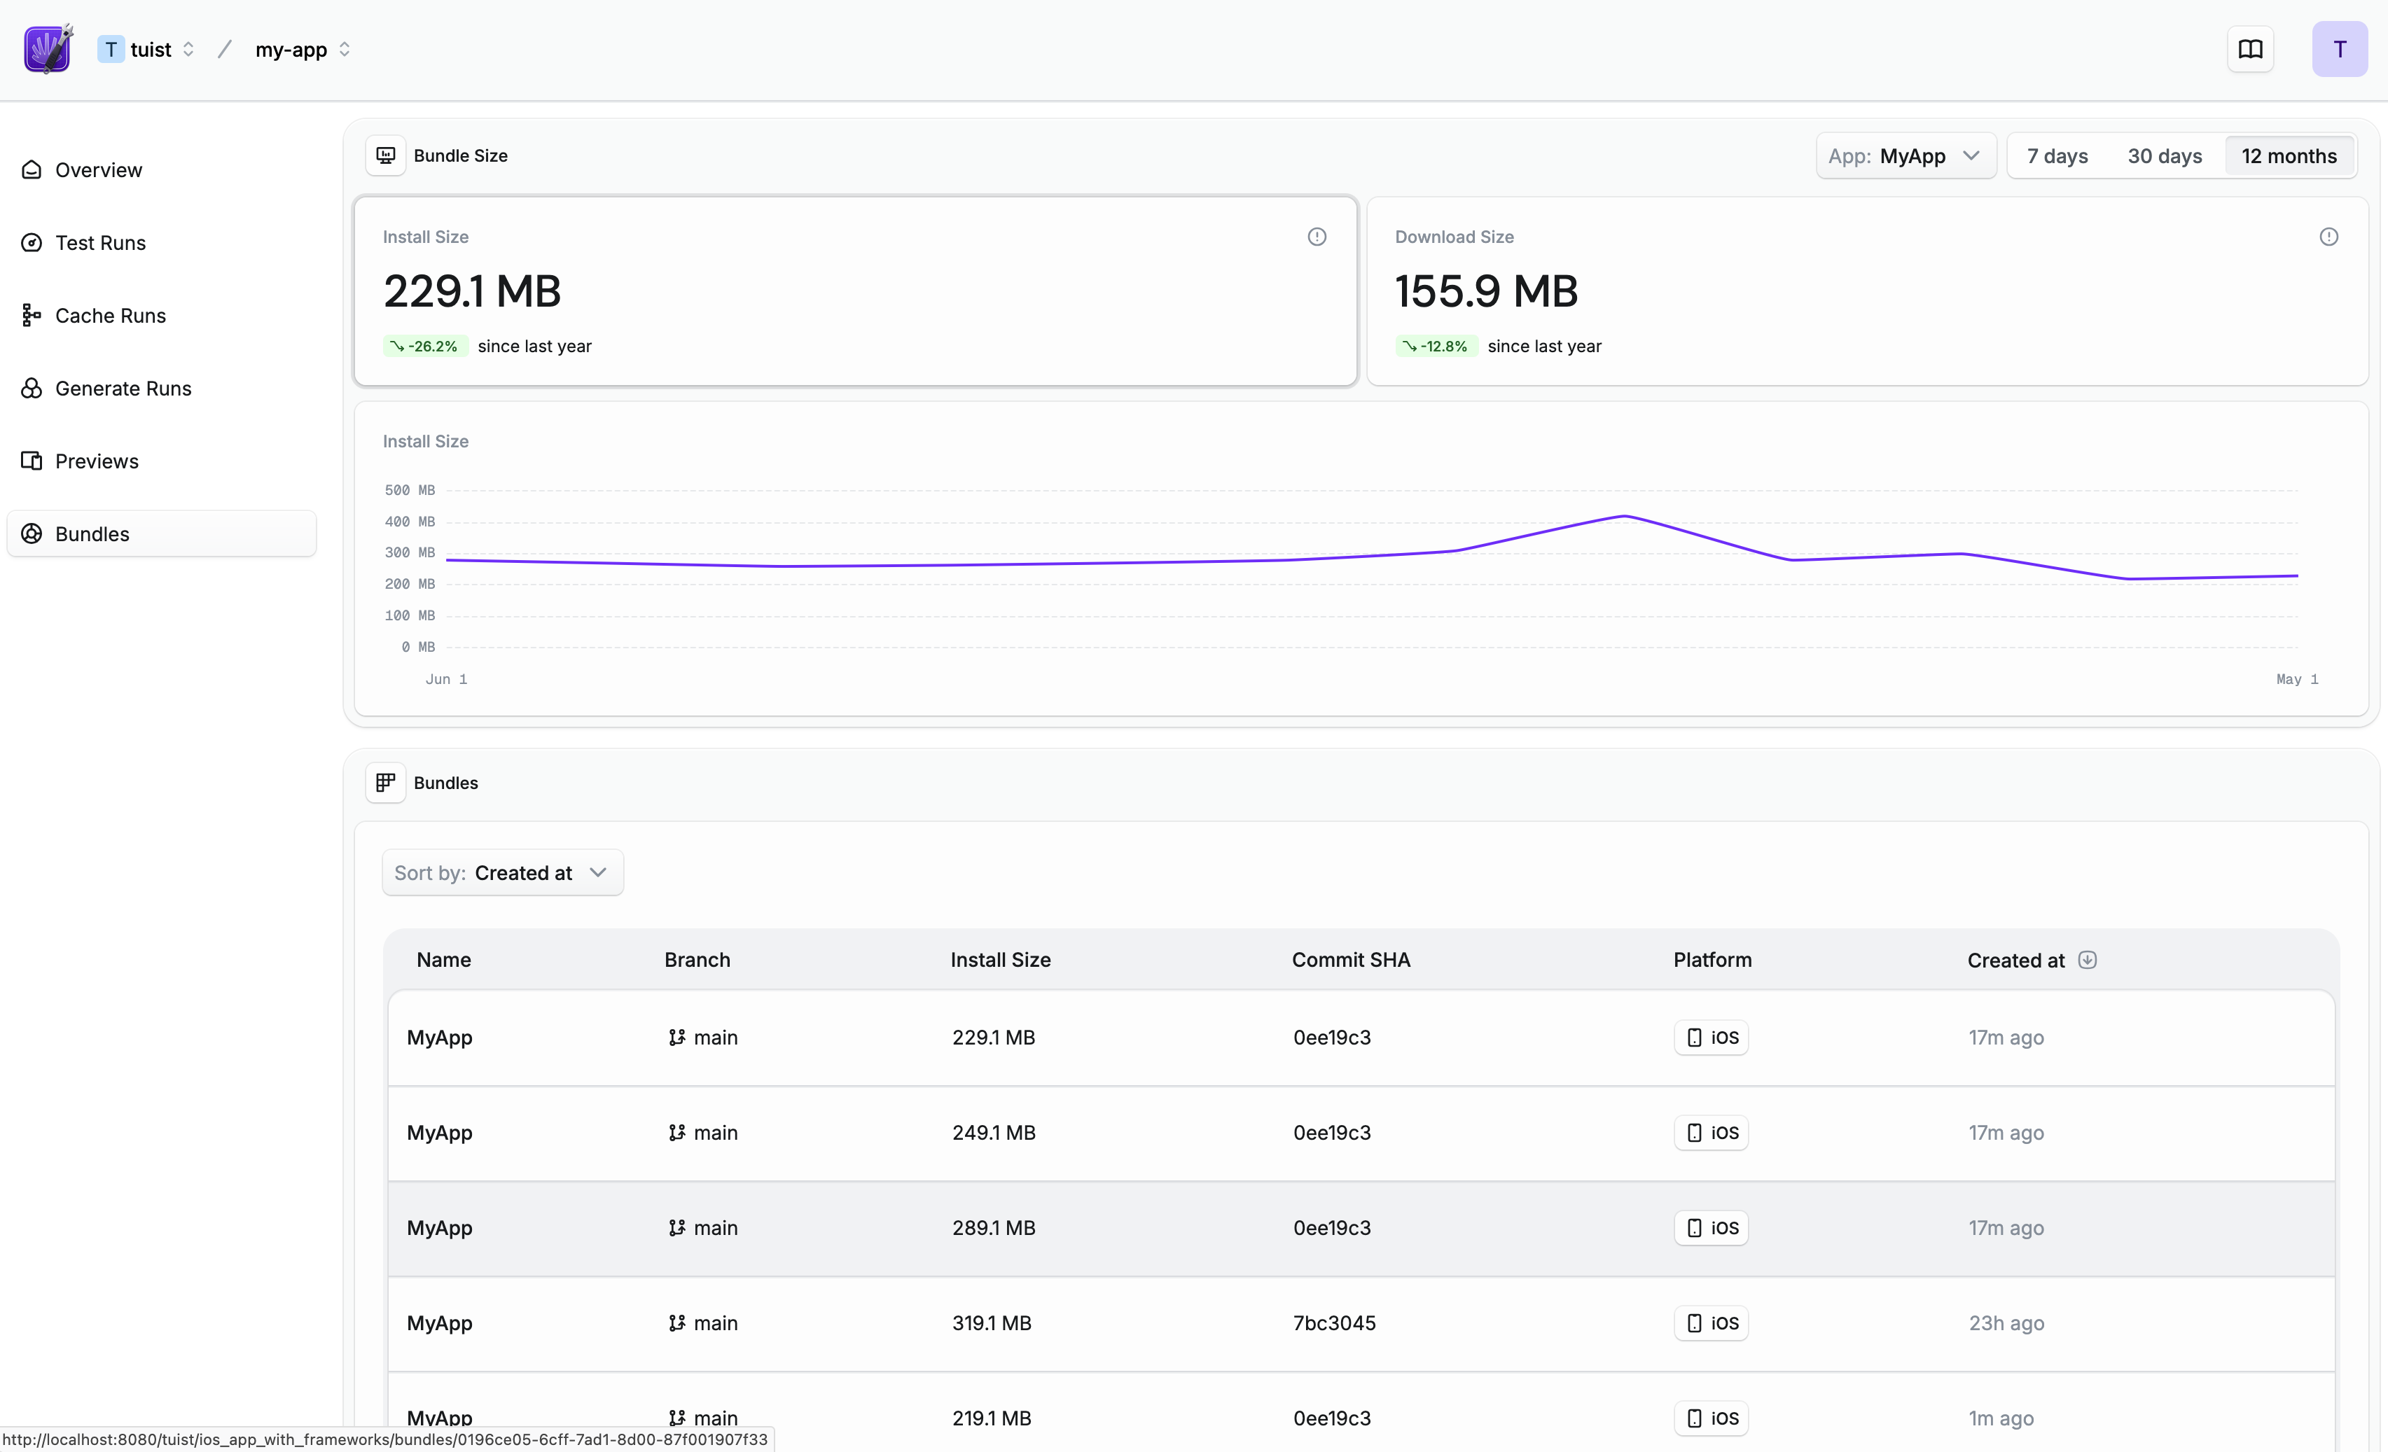2388x1452 pixels.
Task: Go to Test Runs in sidebar
Action: (x=100, y=243)
